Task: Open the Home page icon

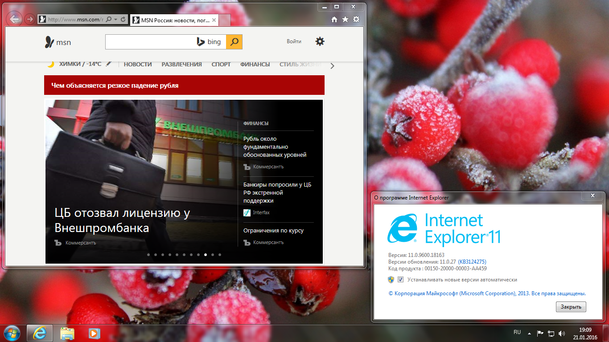Action: (x=334, y=20)
